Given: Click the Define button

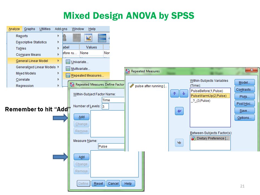Looking at the screenshot, I should pyautogui.click(x=83, y=184).
